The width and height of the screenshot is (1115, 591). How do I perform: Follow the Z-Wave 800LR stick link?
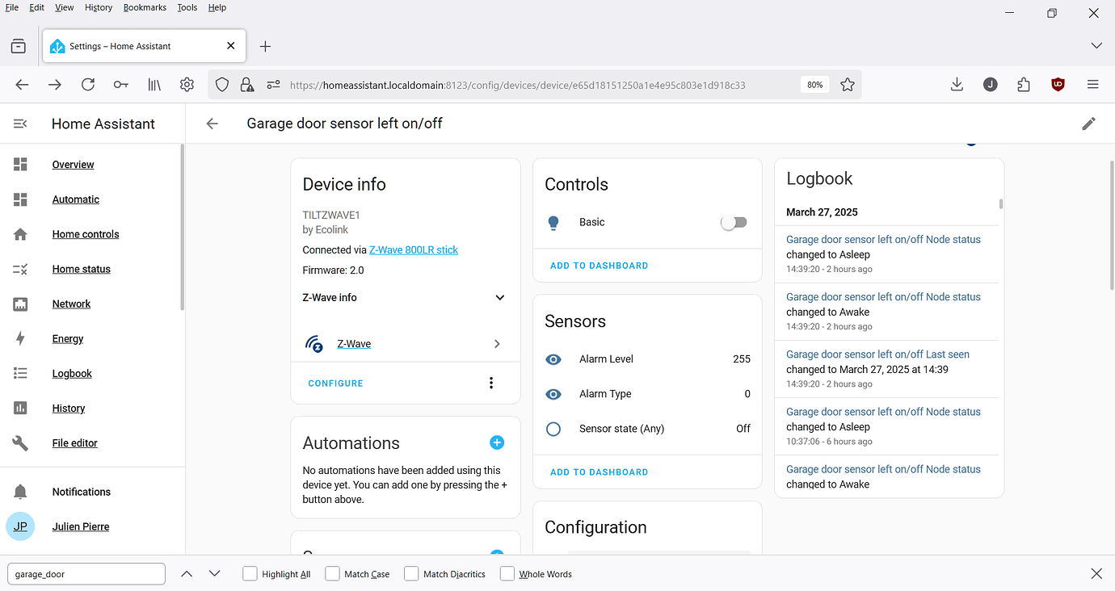point(414,250)
